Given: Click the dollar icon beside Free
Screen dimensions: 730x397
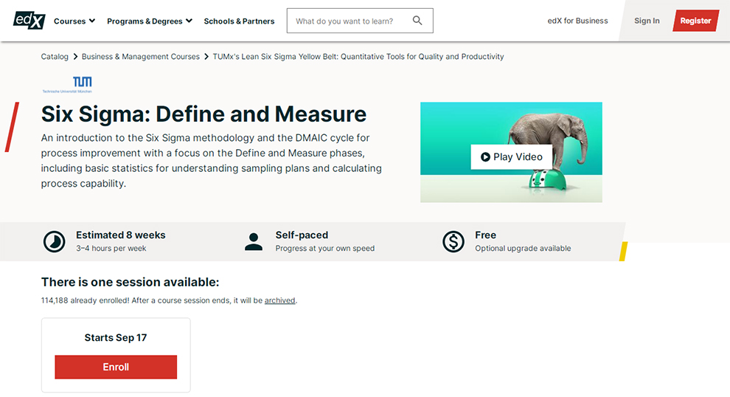Looking at the screenshot, I should point(453,242).
